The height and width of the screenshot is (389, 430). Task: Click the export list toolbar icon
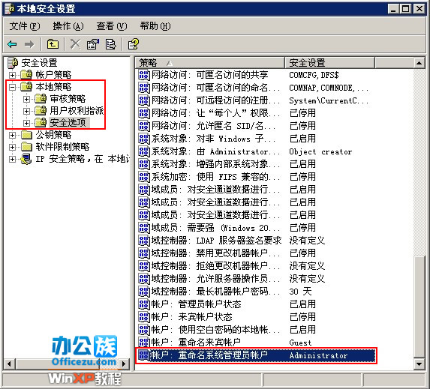tap(110, 44)
